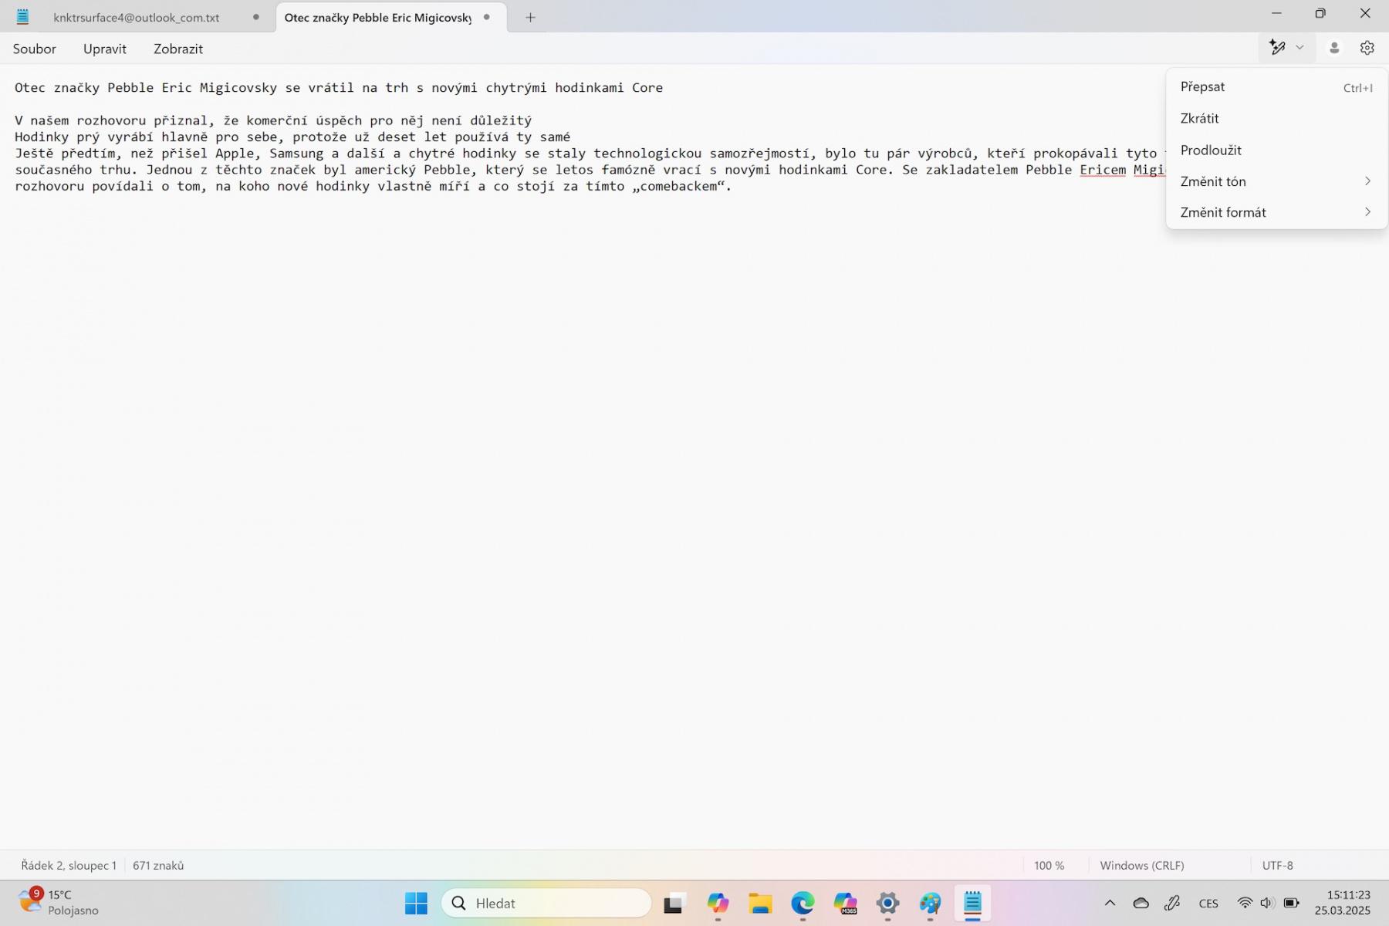Image resolution: width=1389 pixels, height=926 pixels.
Task: Open the account profile icon
Action: point(1333,48)
